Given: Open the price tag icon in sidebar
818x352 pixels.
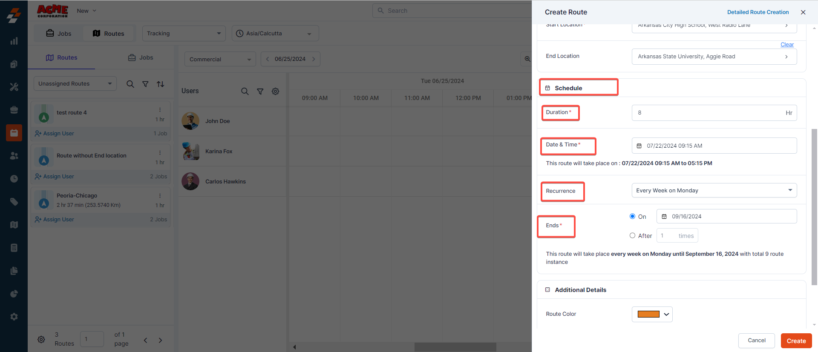Looking at the screenshot, I should (14, 202).
